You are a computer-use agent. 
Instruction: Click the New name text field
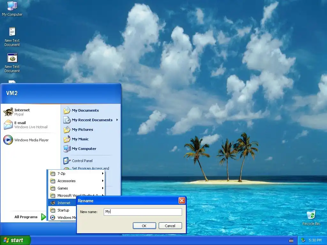pyautogui.click(x=143, y=212)
